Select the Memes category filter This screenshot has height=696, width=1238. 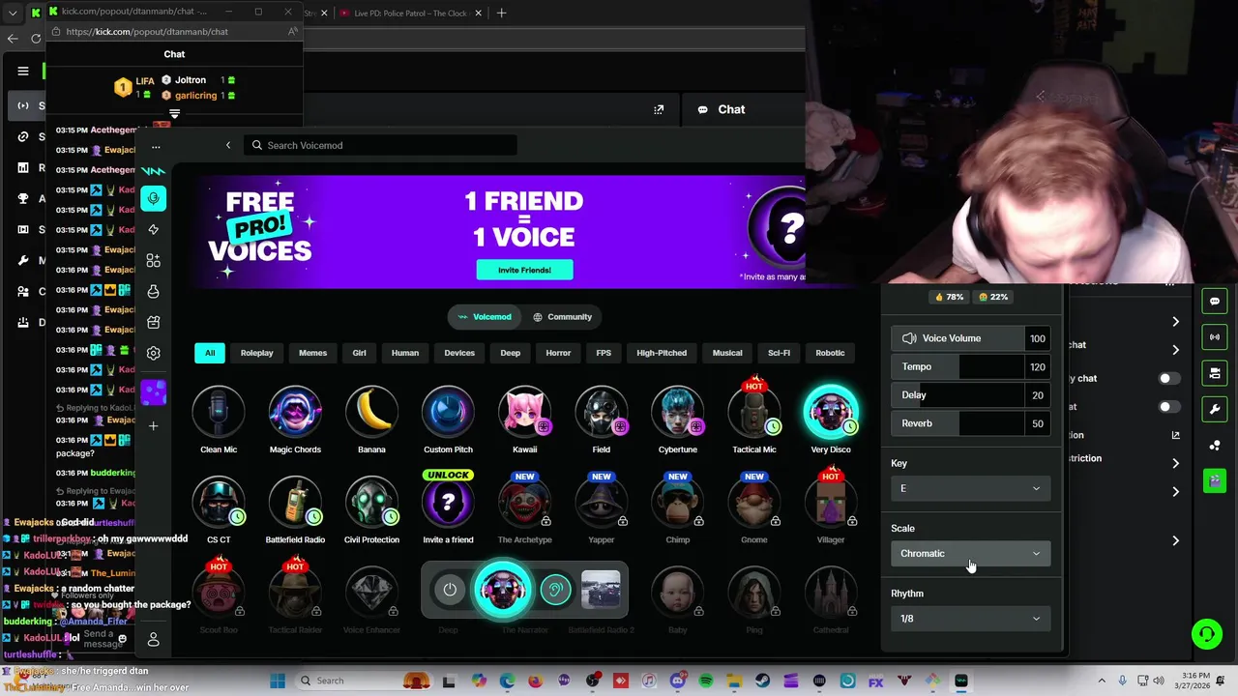point(312,353)
